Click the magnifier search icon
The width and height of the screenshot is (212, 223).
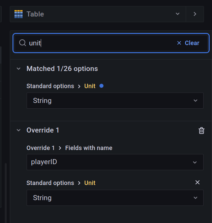[x=23, y=43]
